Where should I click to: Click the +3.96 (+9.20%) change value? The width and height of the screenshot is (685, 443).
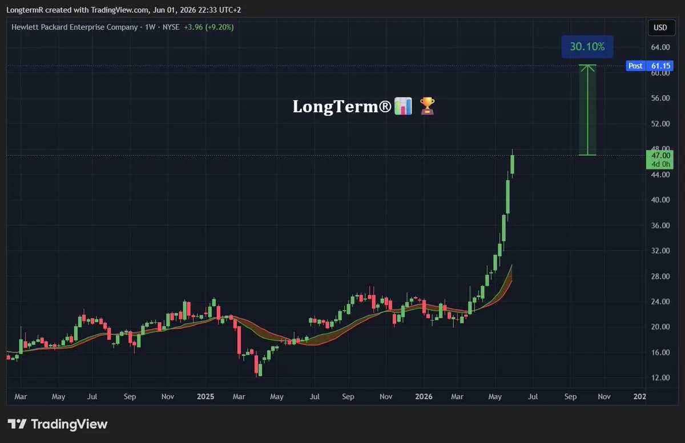click(208, 27)
